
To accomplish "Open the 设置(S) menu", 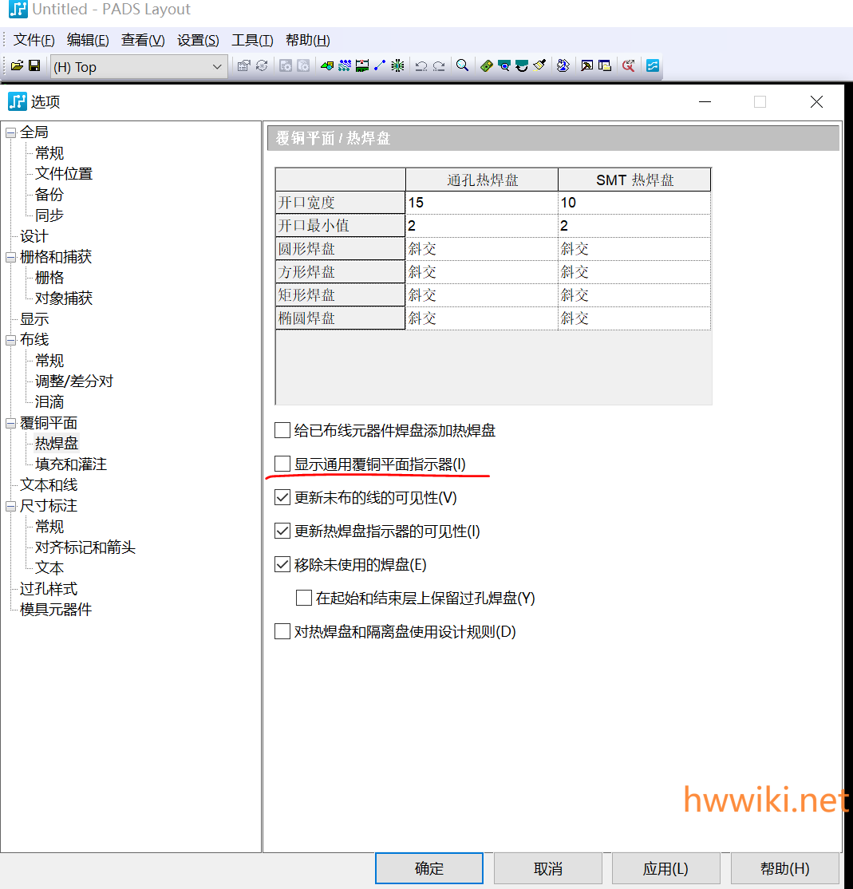I will [x=198, y=40].
